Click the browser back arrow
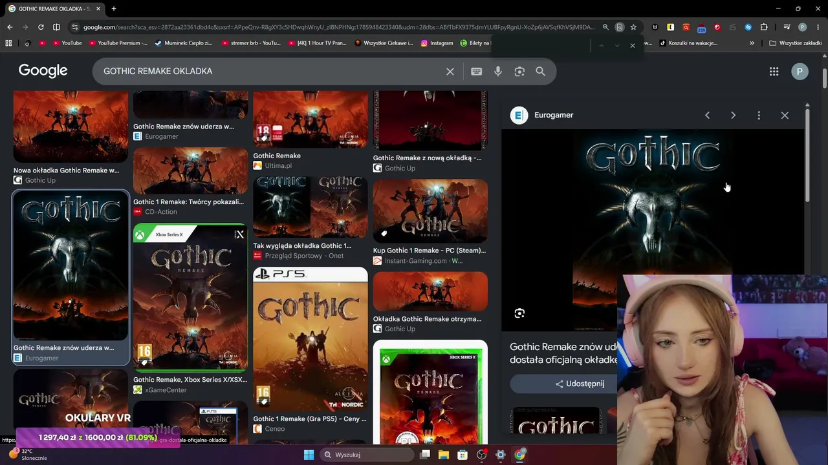Viewport: 828px width, 465px height. (10, 27)
